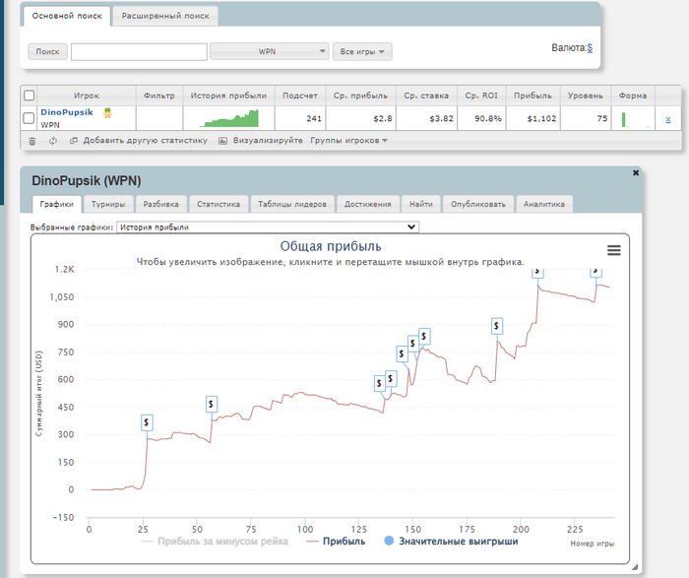Click the dollar marker near game 25

pos(147,422)
